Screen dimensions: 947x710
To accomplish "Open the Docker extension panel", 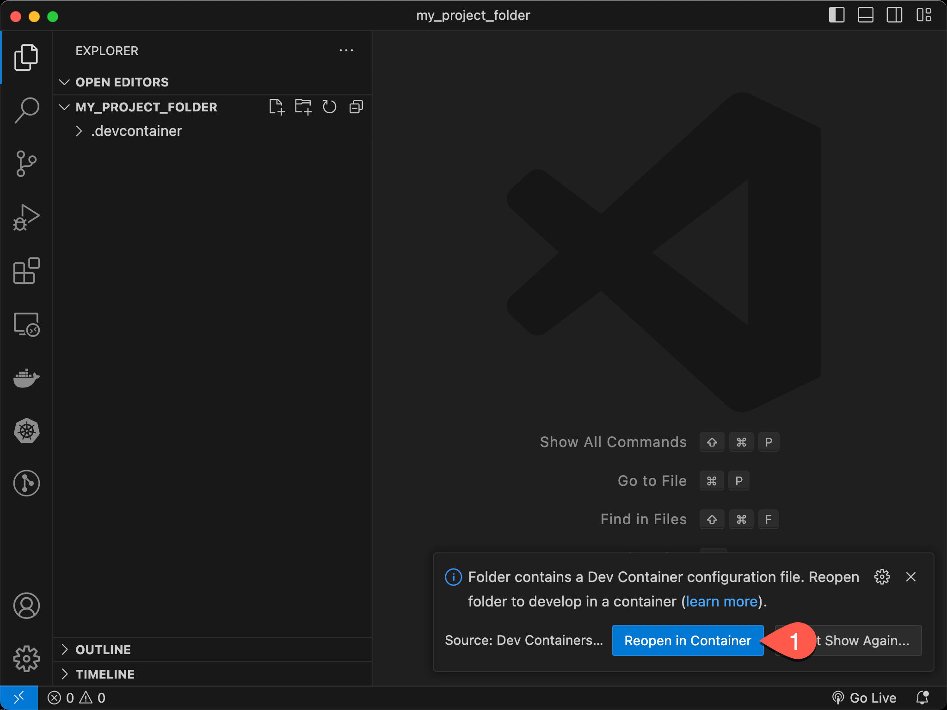I will point(26,378).
